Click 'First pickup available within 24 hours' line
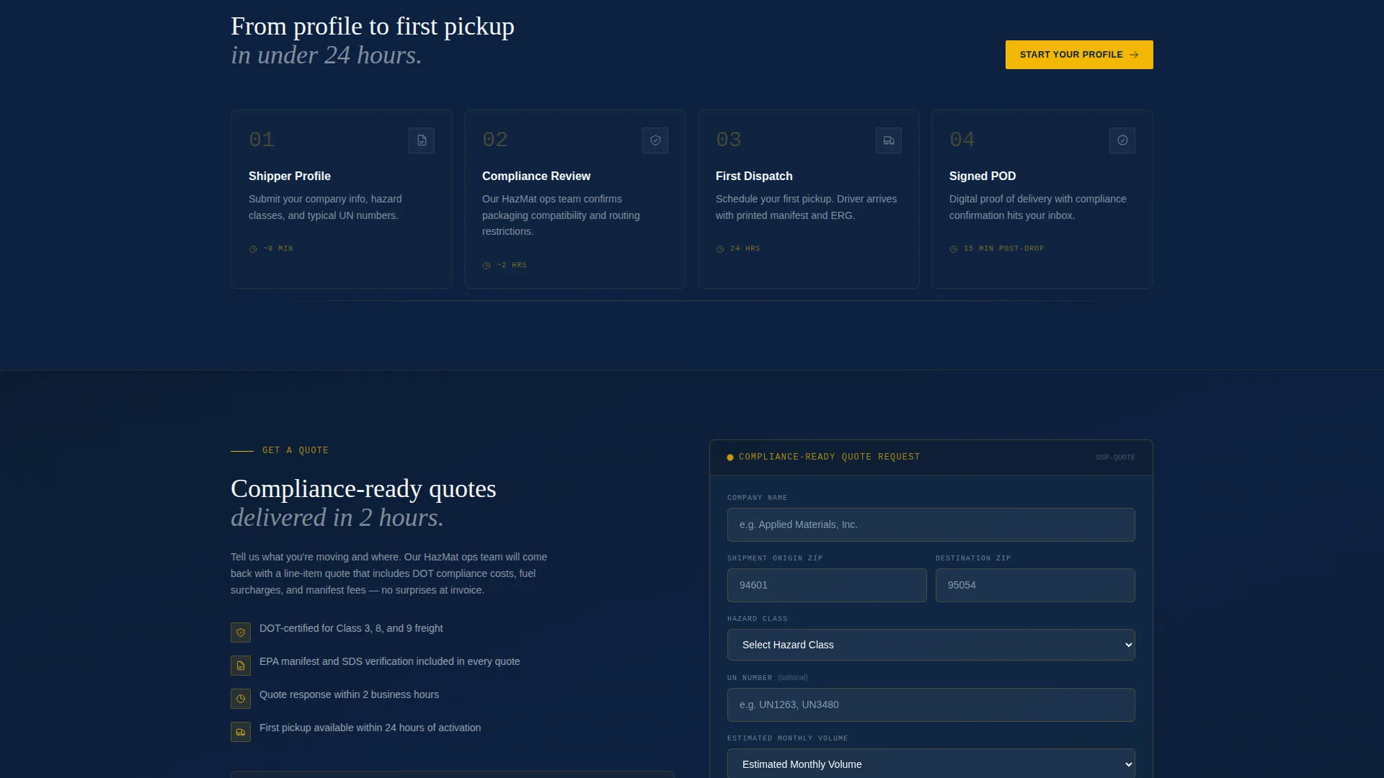This screenshot has width=1384, height=778. click(370, 728)
